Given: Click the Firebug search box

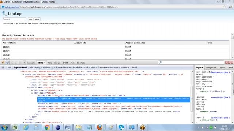Looking at the screenshot, I should coord(191,63).
